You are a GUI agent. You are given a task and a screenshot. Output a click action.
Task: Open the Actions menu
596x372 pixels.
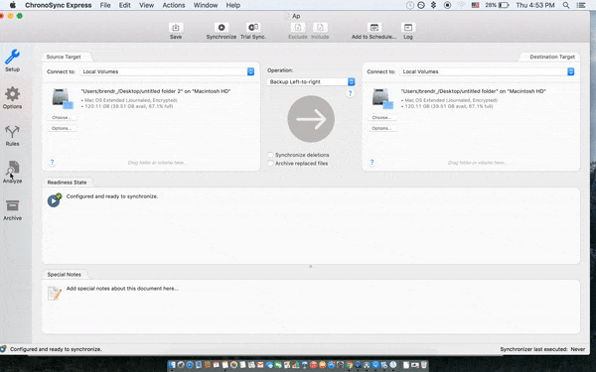(x=174, y=5)
